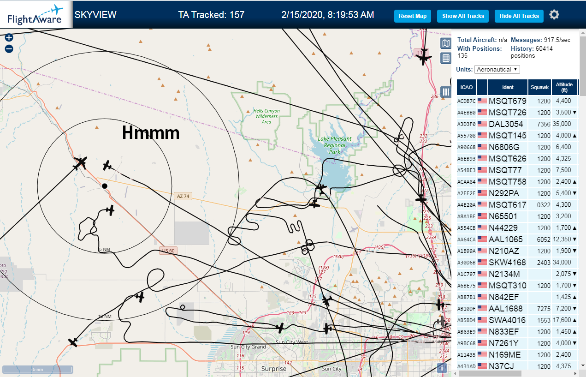This screenshot has height=377, width=586.
Task: Click the TA Tracked: 157 header text
Action: (211, 15)
